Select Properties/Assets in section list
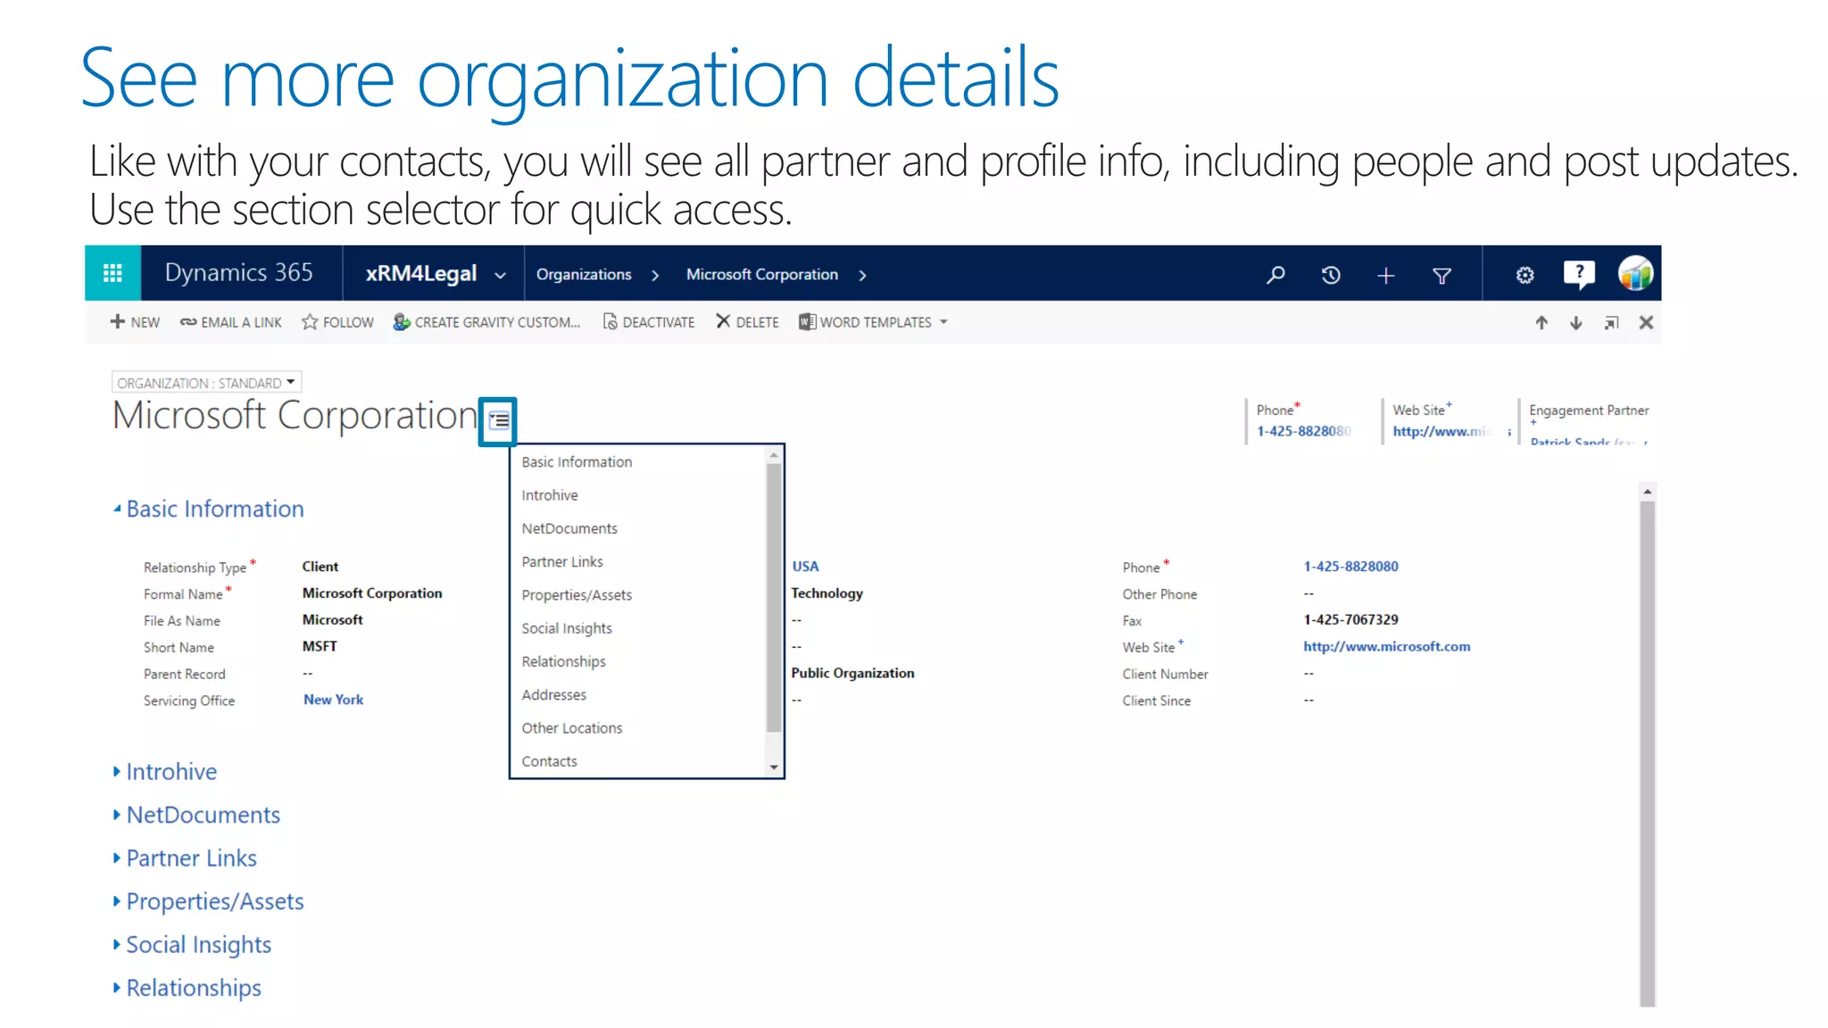 pos(577,595)
